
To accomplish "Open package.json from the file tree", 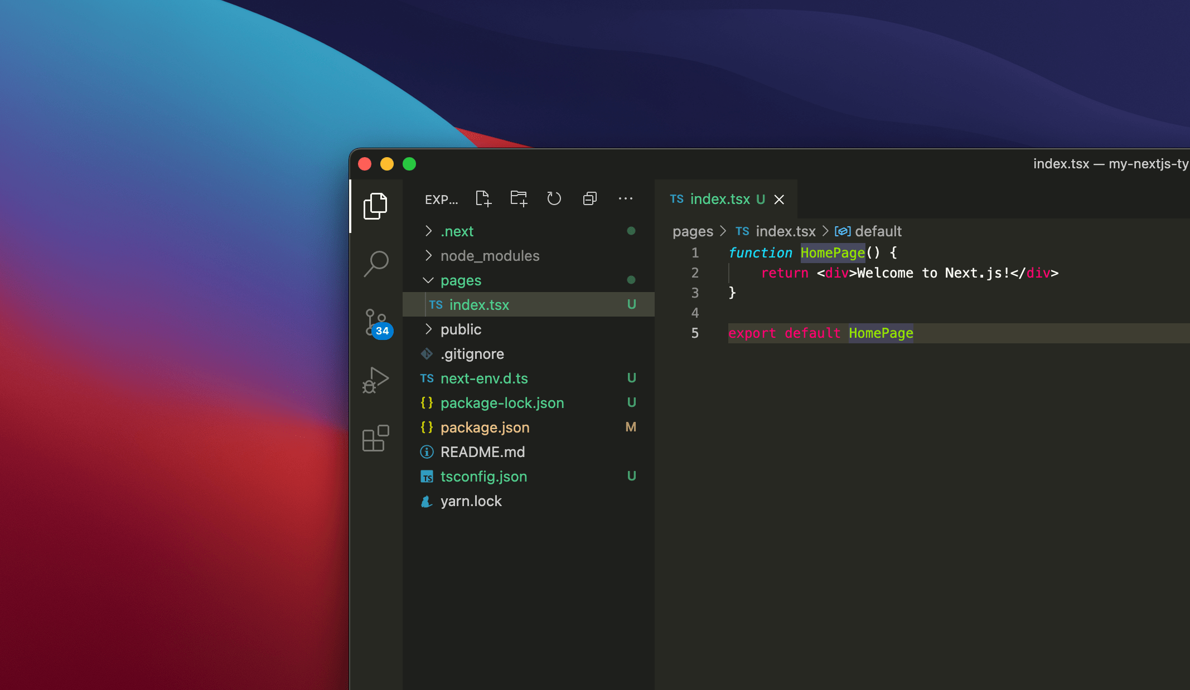I will pyautogui.click(x=485, y=427).
